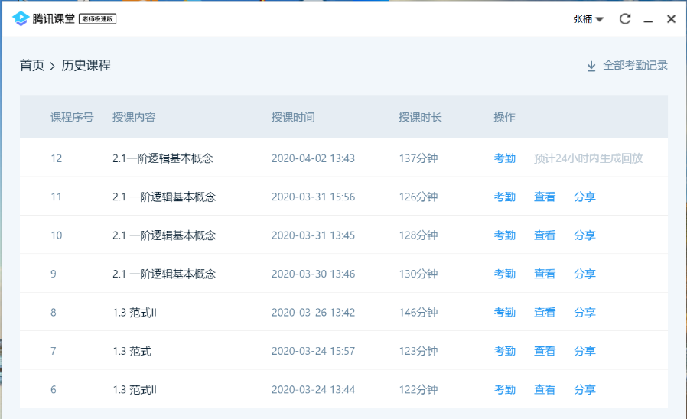Image resolution: width=687 pixels, height=419 pixels.
Task: Minimize the Tencent Classroom window
Action: [x=648, y=19]
